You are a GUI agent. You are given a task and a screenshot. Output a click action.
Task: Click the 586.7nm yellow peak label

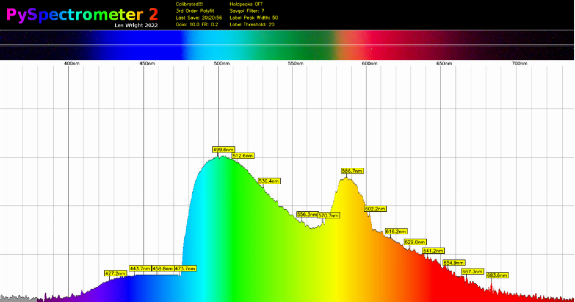353,171
